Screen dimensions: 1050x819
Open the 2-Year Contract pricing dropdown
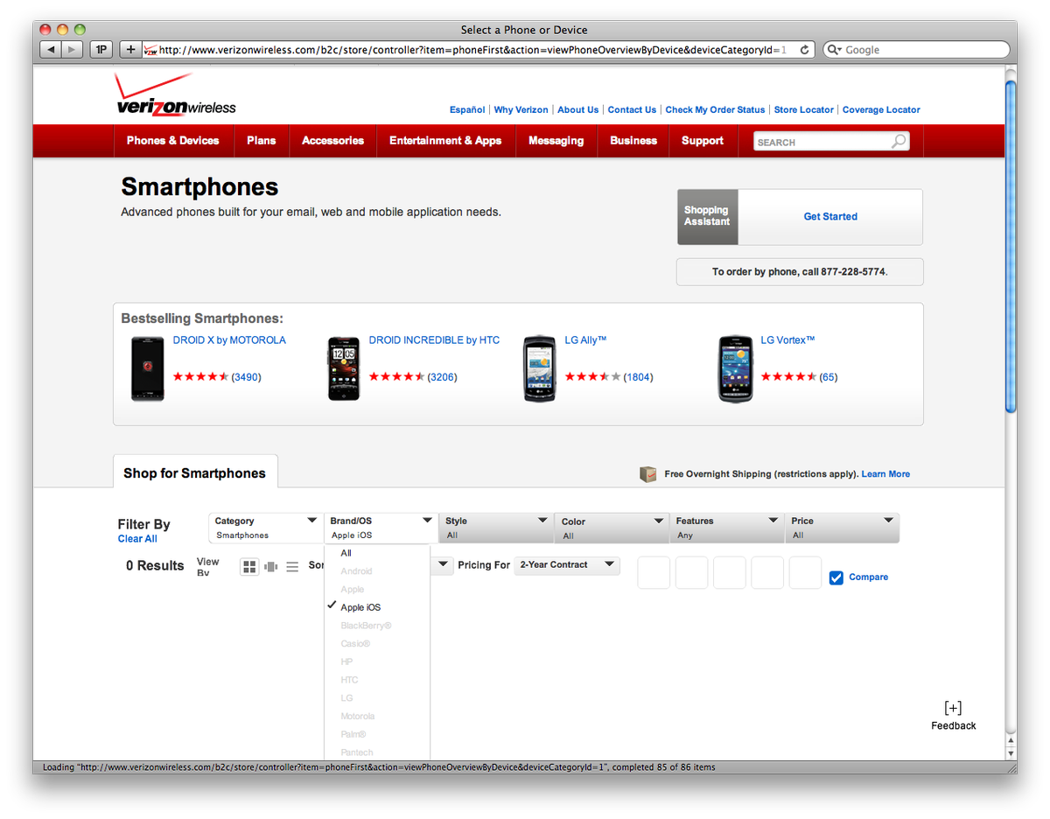click(567, 565)
